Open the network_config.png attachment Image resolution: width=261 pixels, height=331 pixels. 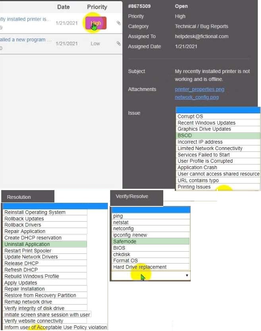point(197,97)
